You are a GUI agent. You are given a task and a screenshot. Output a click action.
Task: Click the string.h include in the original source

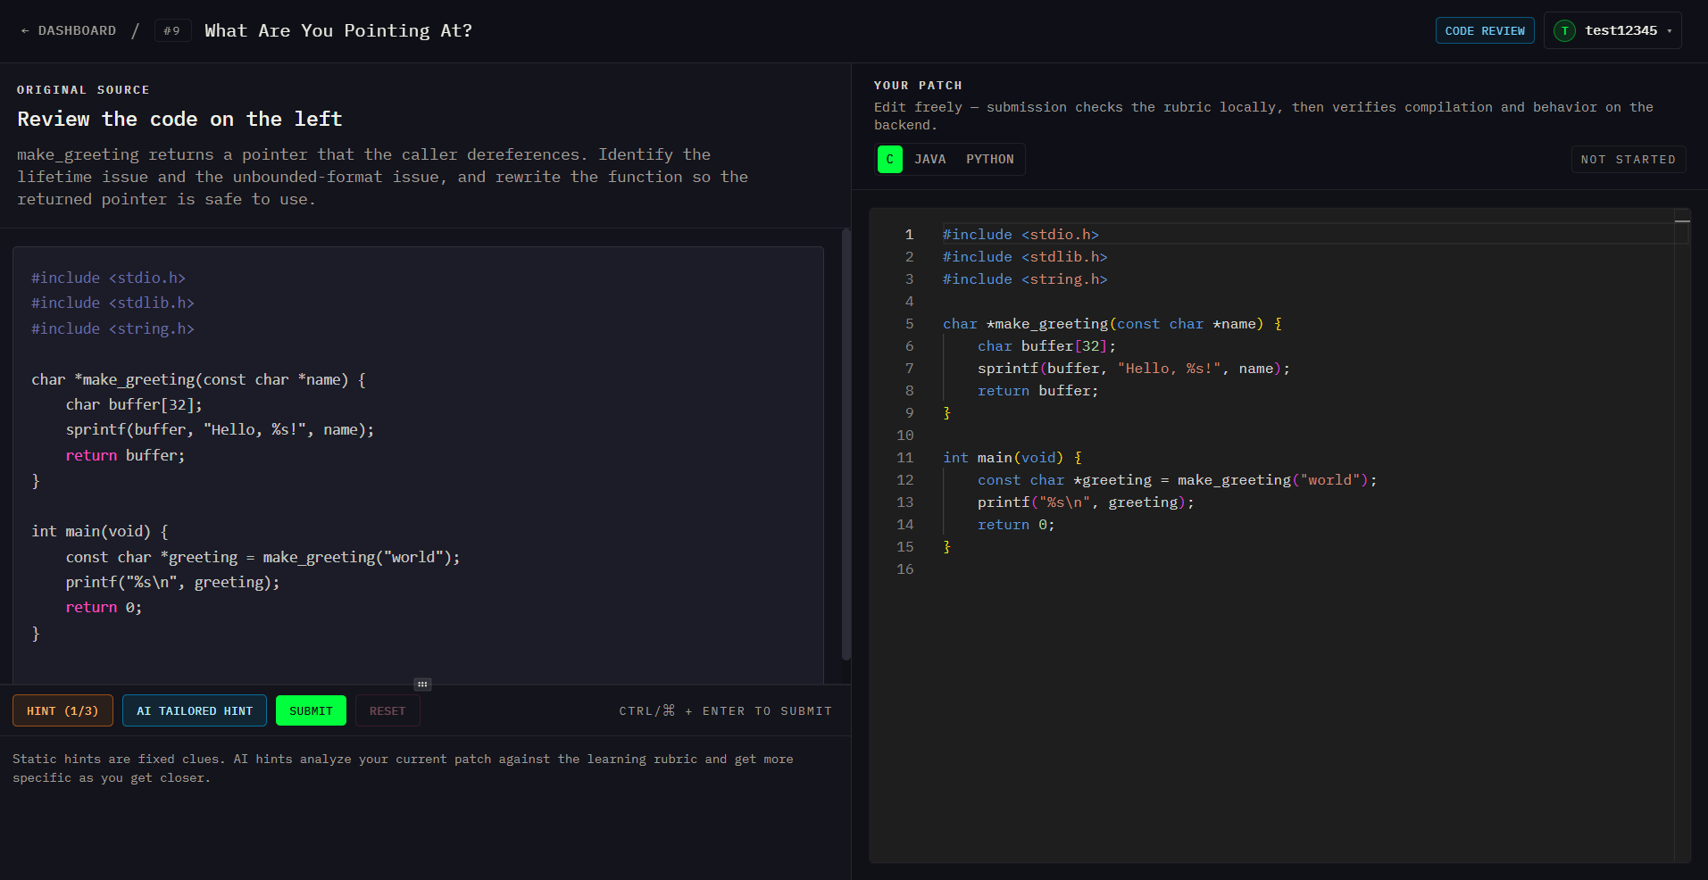(x=112, y=329)
